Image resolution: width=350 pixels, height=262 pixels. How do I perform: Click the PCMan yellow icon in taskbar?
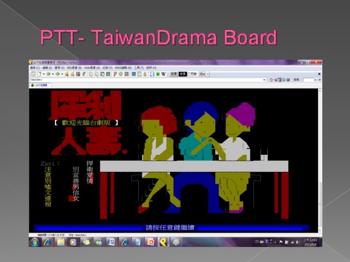(x=163, y=242)
